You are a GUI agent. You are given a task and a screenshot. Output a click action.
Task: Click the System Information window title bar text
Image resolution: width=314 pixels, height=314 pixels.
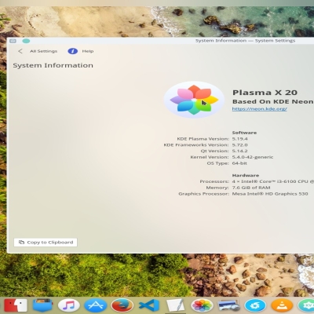coord(245,41)
